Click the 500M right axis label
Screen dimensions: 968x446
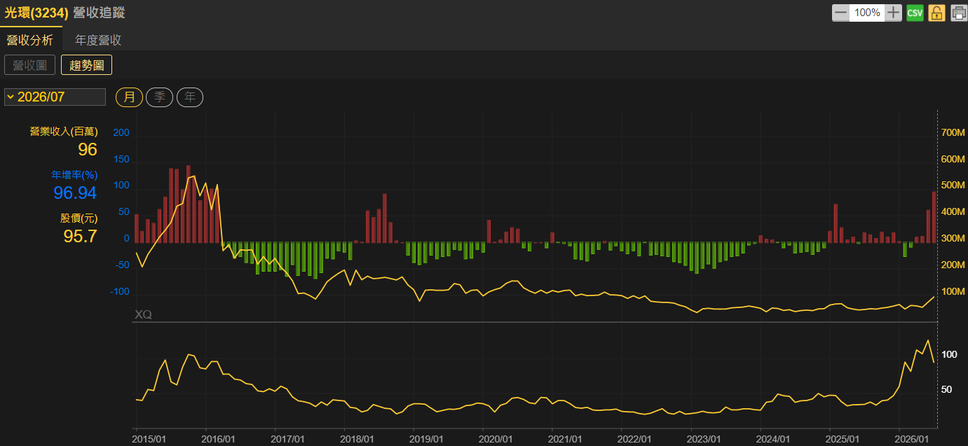tap(953, 186)
